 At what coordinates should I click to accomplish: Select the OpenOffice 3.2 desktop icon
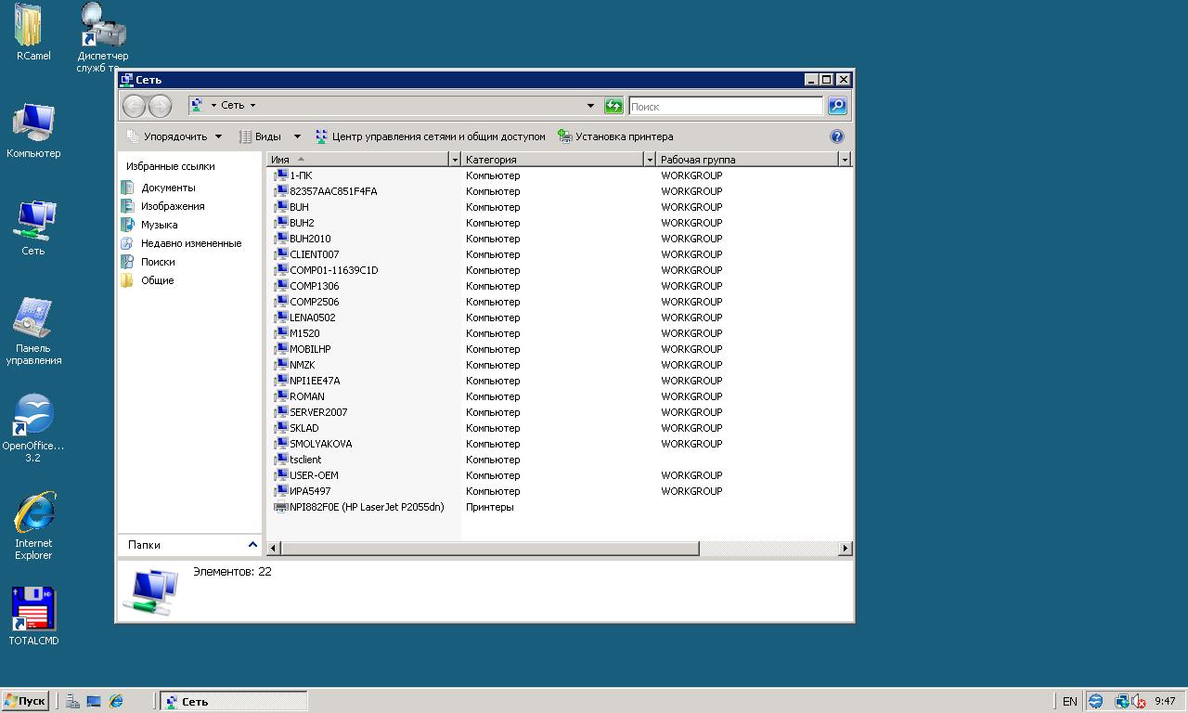point(34,416)
